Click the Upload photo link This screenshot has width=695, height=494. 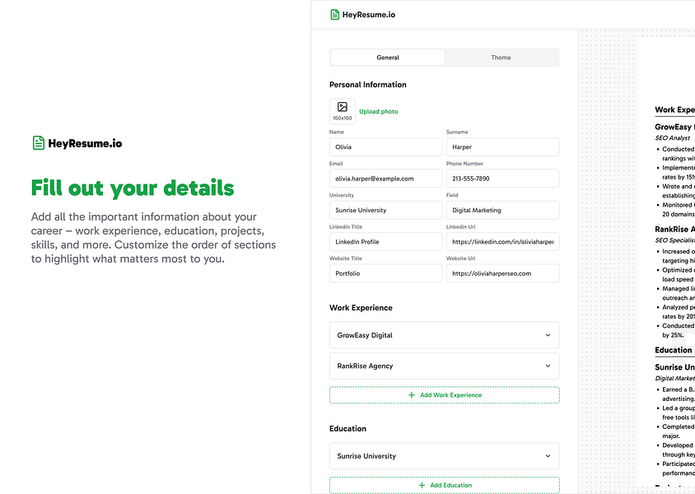[378, 111]
